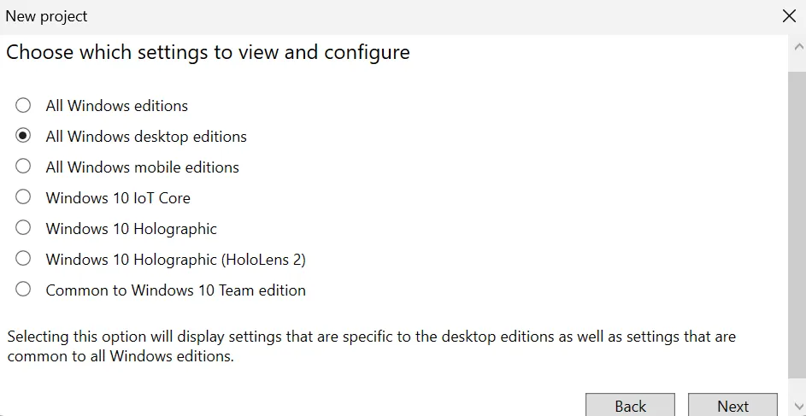The image size is (806, 416).
Task: Select the All Windows desktop editions radio circle
Action: (22, 136)
